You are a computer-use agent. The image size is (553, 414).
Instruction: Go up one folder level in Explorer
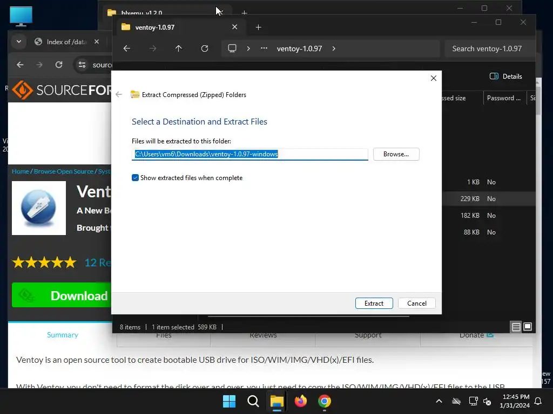[x=178, y=49]
